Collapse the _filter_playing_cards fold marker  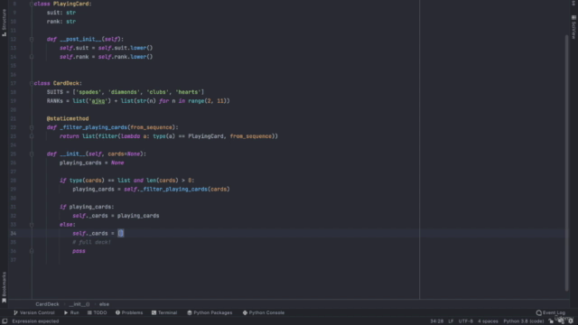(x=32, y=127)
